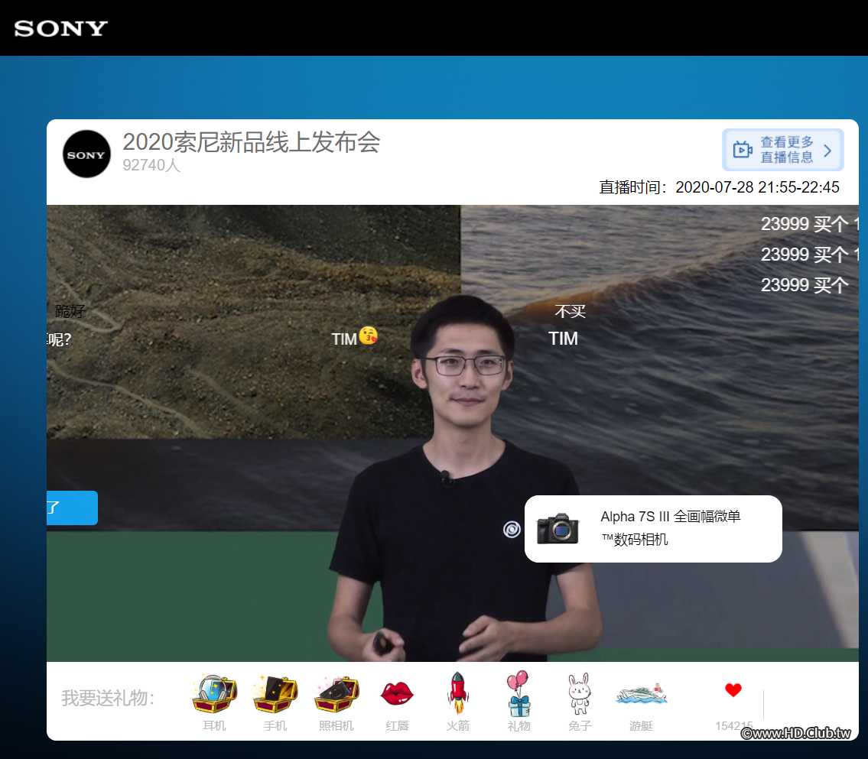Click the like count 154215
Viewport: 868px width, 759px height.
click(734, 726)
